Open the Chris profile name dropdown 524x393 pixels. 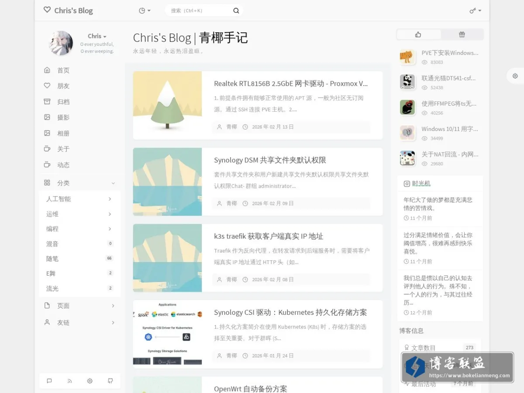tap(97, 36)
